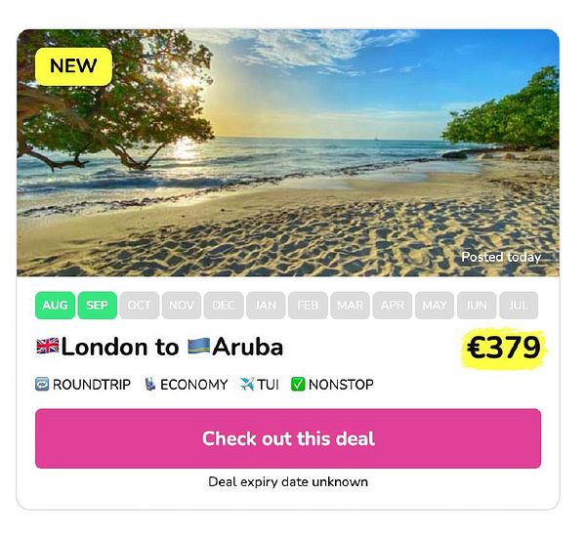The image size is (586, 536).
Task: Pick the JUL month chip
Action: click(519, 306)
